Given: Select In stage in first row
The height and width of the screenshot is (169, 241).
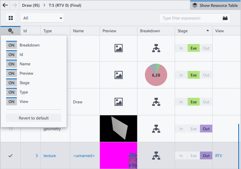Looking at the screenshot, I should pos(181,48).
